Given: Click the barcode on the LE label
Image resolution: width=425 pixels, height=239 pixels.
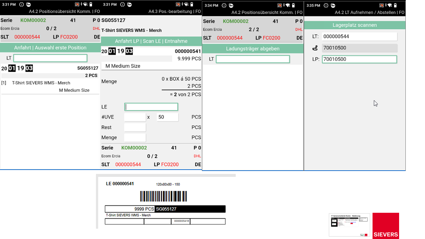Looking at the screenshot, I should [163, 196].
